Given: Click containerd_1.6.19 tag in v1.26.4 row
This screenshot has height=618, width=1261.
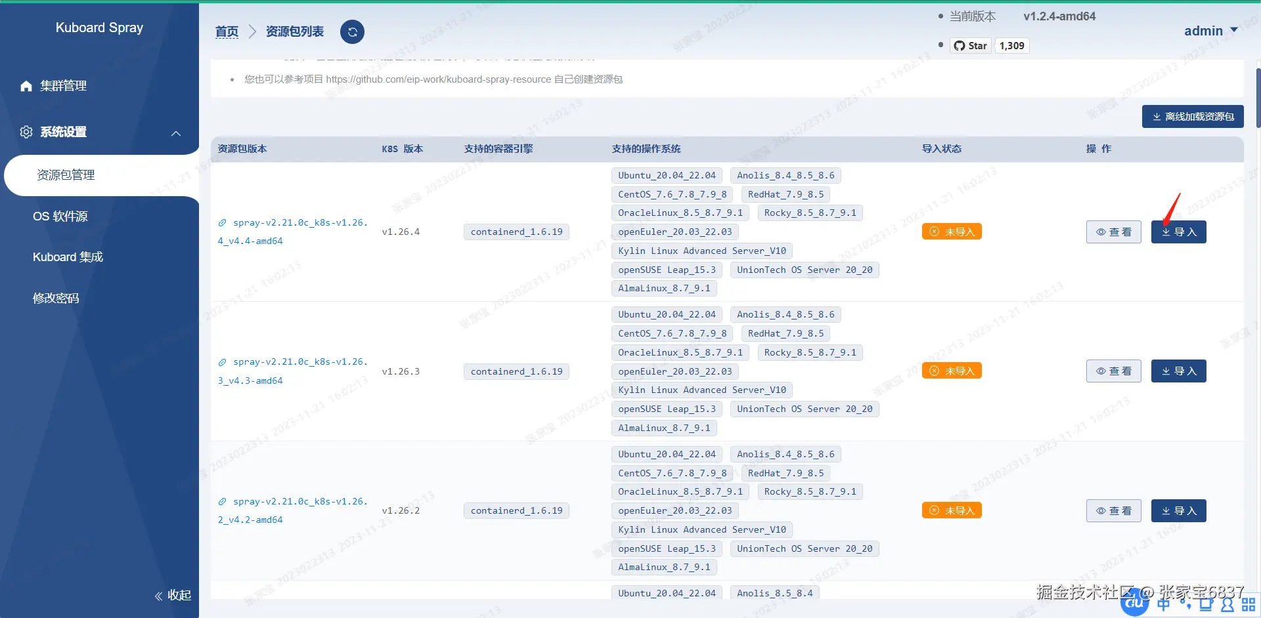Looking at the screenshot, I should (516, 232).
